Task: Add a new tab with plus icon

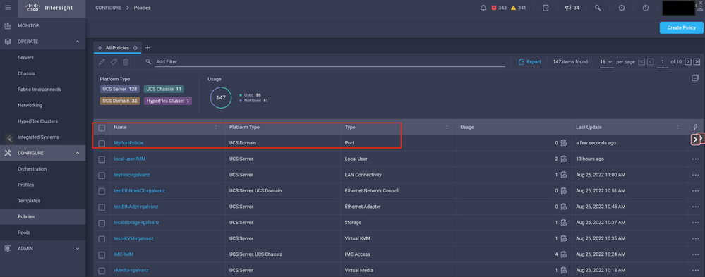Action: click(147, 48)
